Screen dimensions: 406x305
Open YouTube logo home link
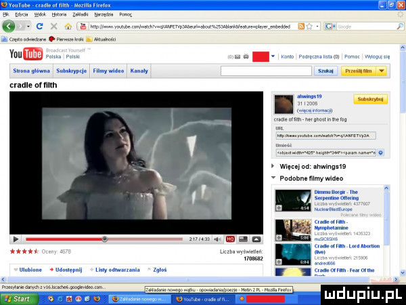(26, 54)
